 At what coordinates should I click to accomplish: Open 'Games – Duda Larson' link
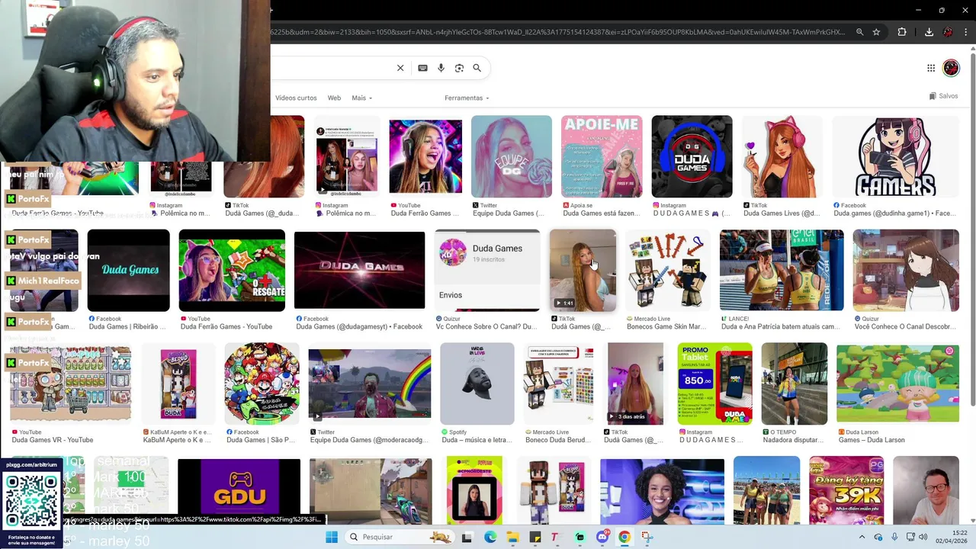coord(872,440)
